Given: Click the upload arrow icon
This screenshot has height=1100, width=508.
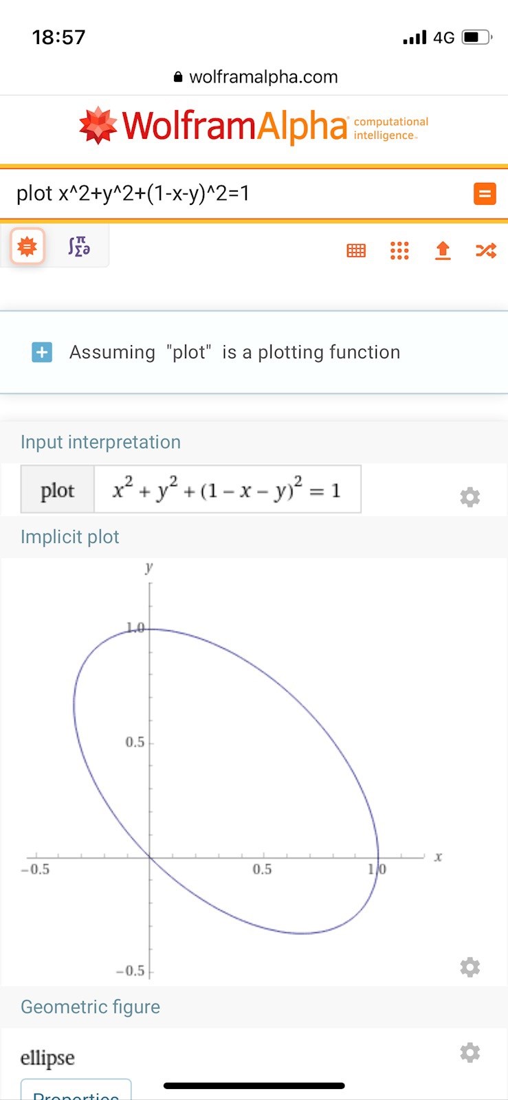Looking at the screenshot, I should (x=443, y=251).
